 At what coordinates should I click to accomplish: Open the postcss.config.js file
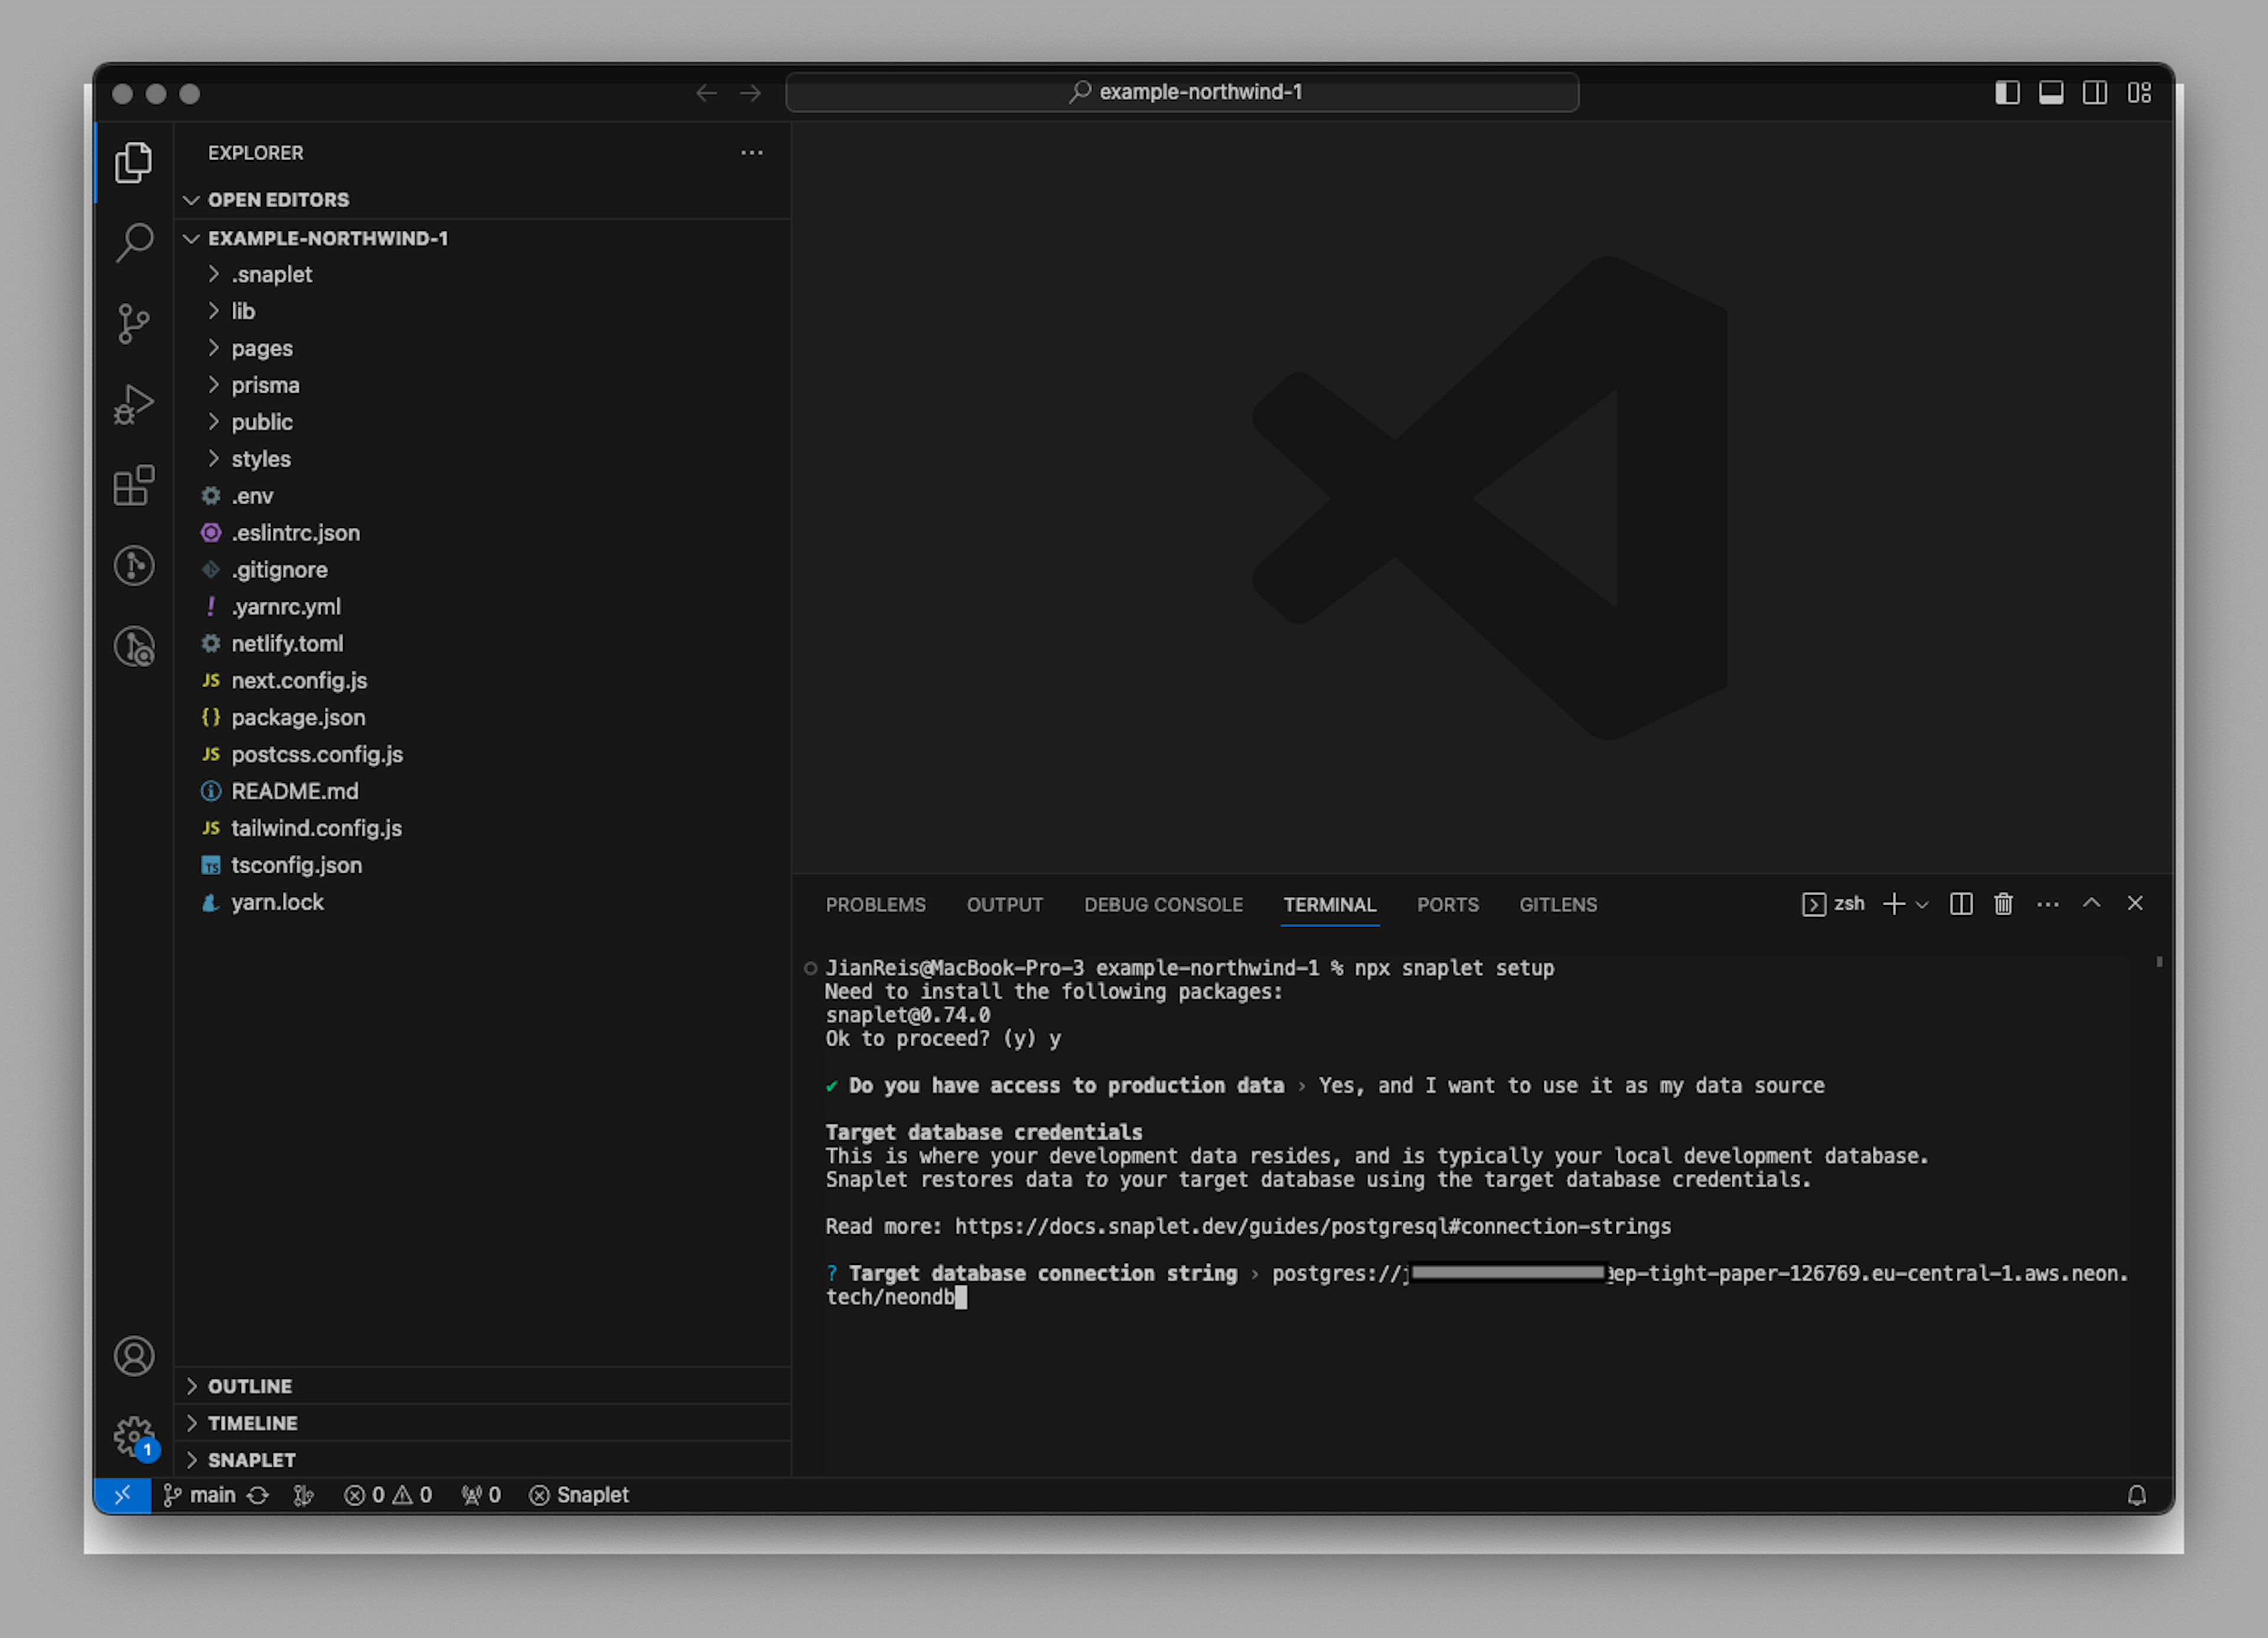[483, 755]
